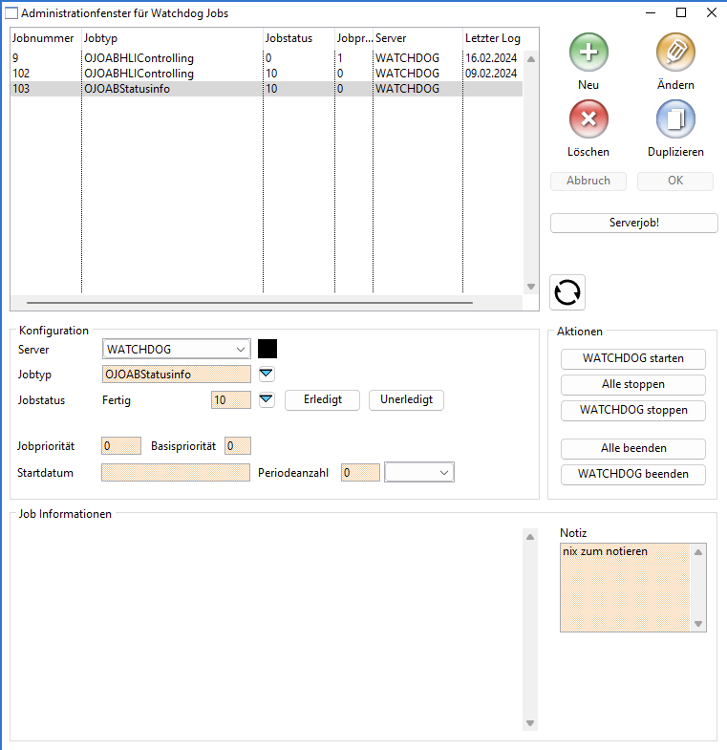Screen dimensions: 727x750
Task: Open the Server WATCHDOG dropdown
Action: point(239,350)
